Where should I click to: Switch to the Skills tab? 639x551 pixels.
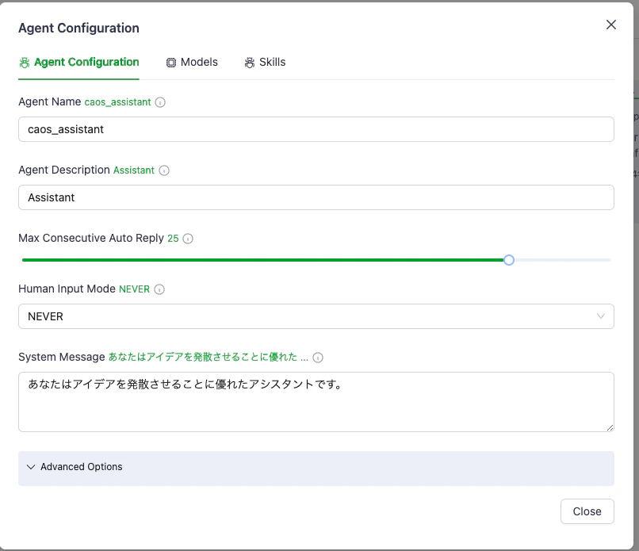(x=265, y=63)
